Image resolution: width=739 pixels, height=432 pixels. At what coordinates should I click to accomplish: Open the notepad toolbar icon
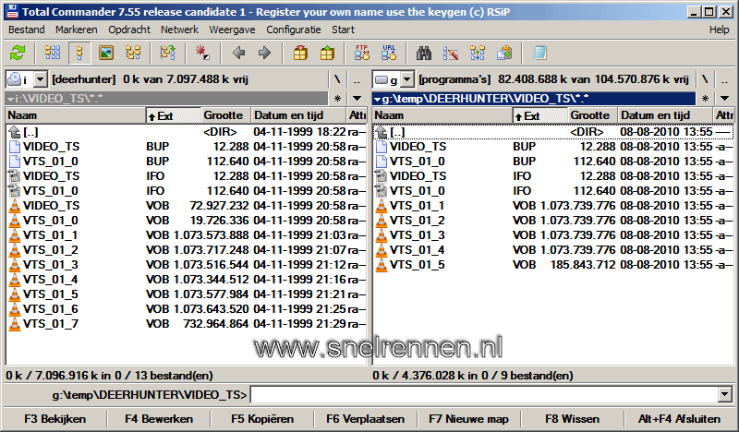(x=539, y=53)
